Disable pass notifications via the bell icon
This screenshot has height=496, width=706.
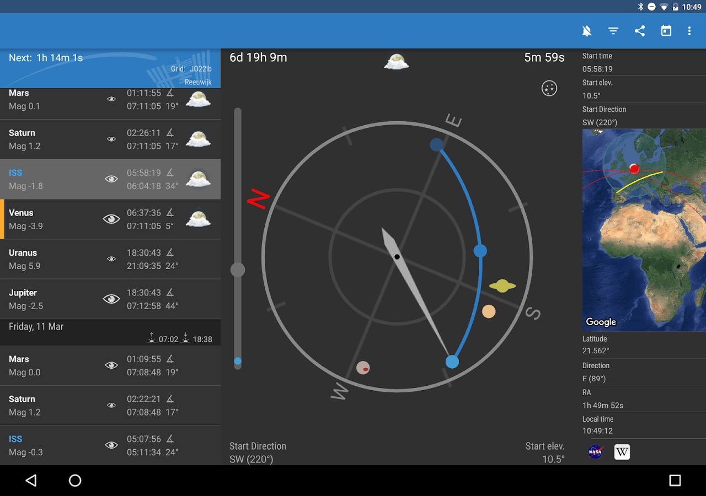pos(587,31)
